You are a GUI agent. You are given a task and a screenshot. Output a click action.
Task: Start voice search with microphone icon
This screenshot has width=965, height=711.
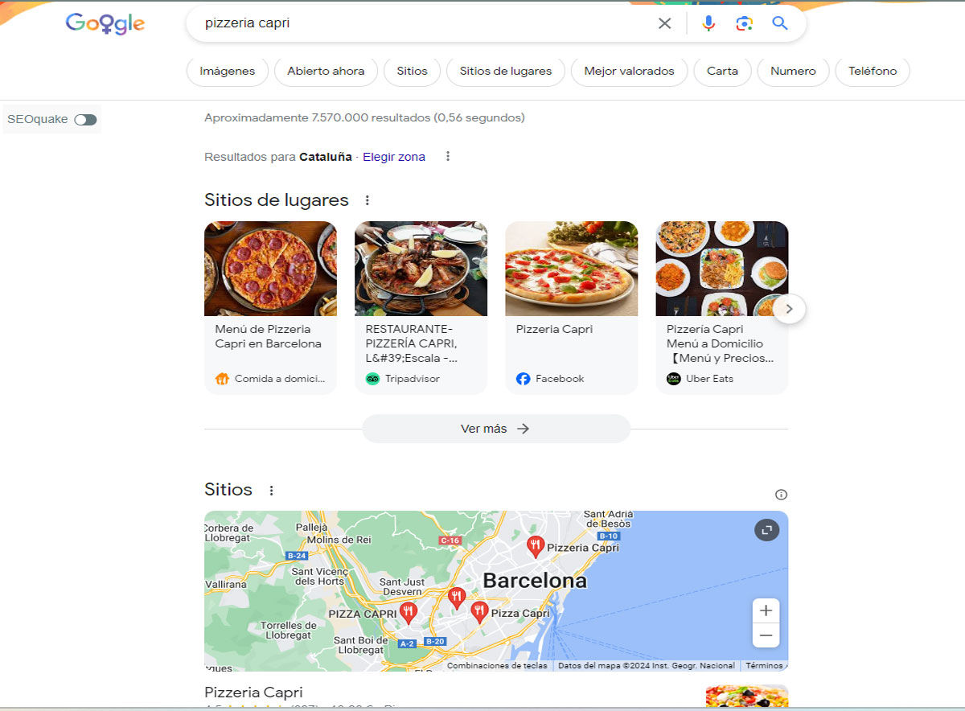[x=708, y=23]
